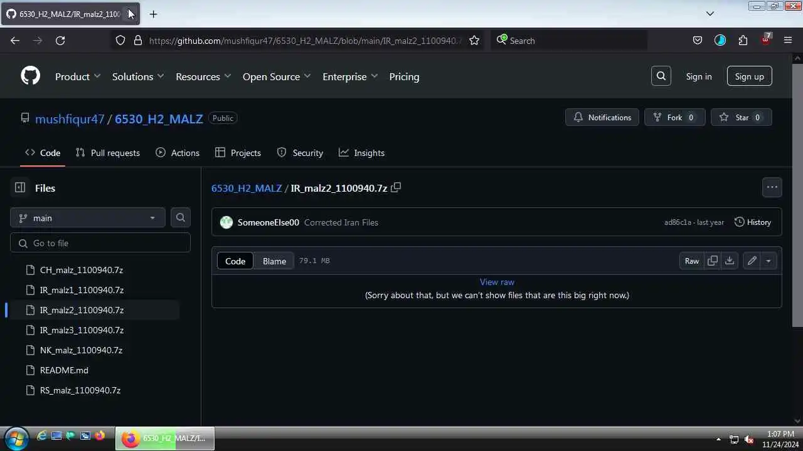The height and width of the screenshot is (451, 803).
Task: Click the Go to file field
Action: coord(100,243)
